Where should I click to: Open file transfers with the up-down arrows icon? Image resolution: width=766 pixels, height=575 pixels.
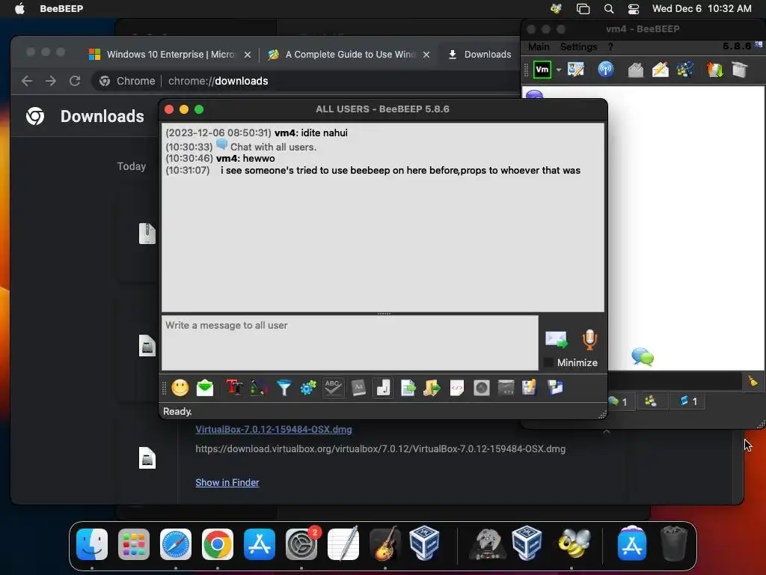point(714,70)
